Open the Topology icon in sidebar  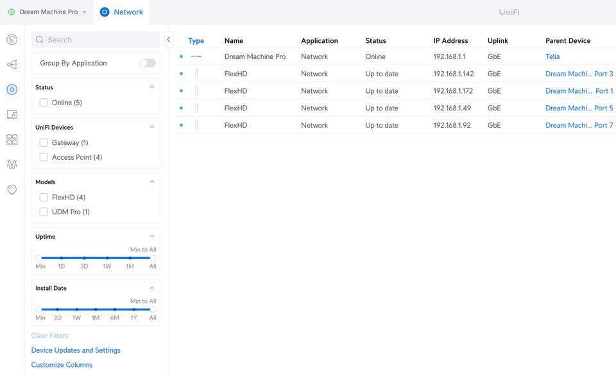coord(12,65)
